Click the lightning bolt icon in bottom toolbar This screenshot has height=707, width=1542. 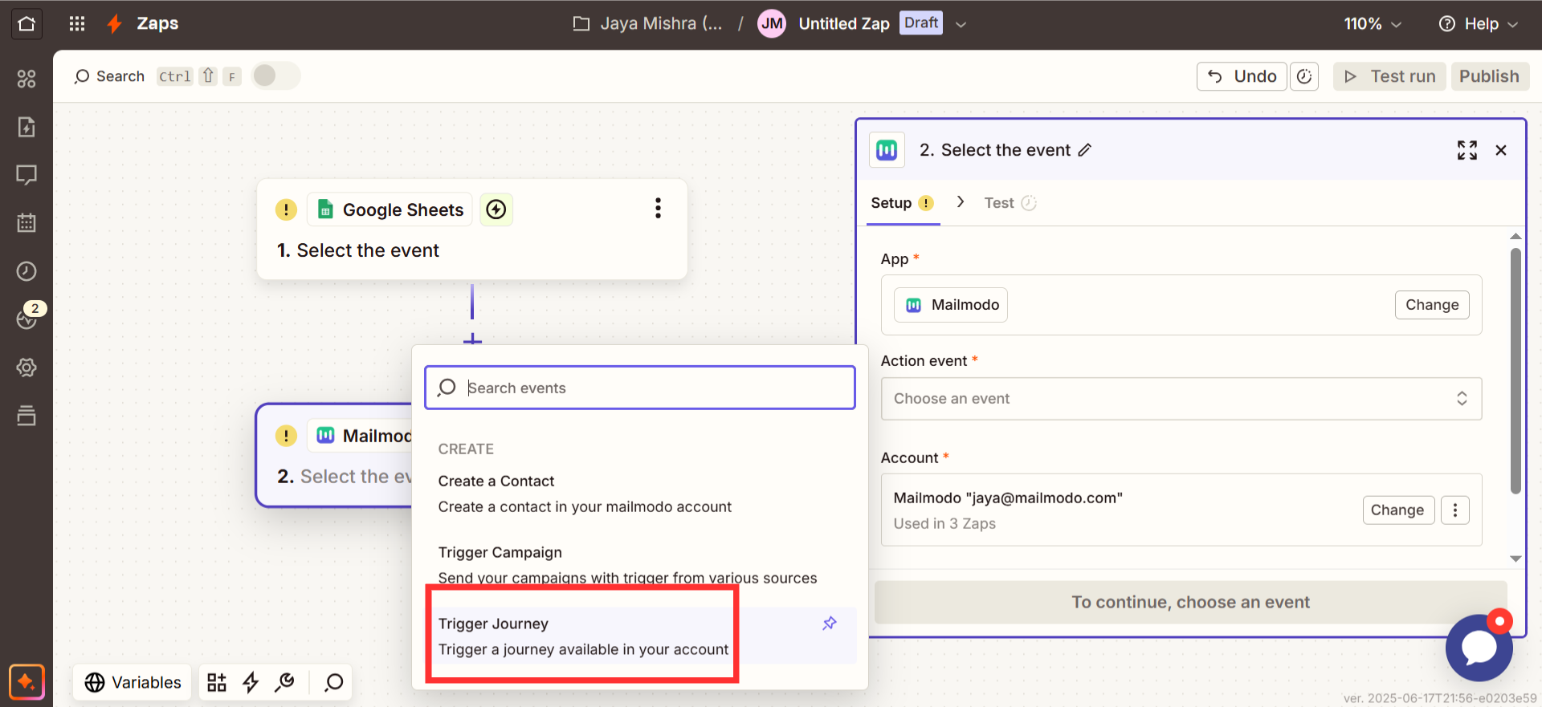[x=251, y=682]
